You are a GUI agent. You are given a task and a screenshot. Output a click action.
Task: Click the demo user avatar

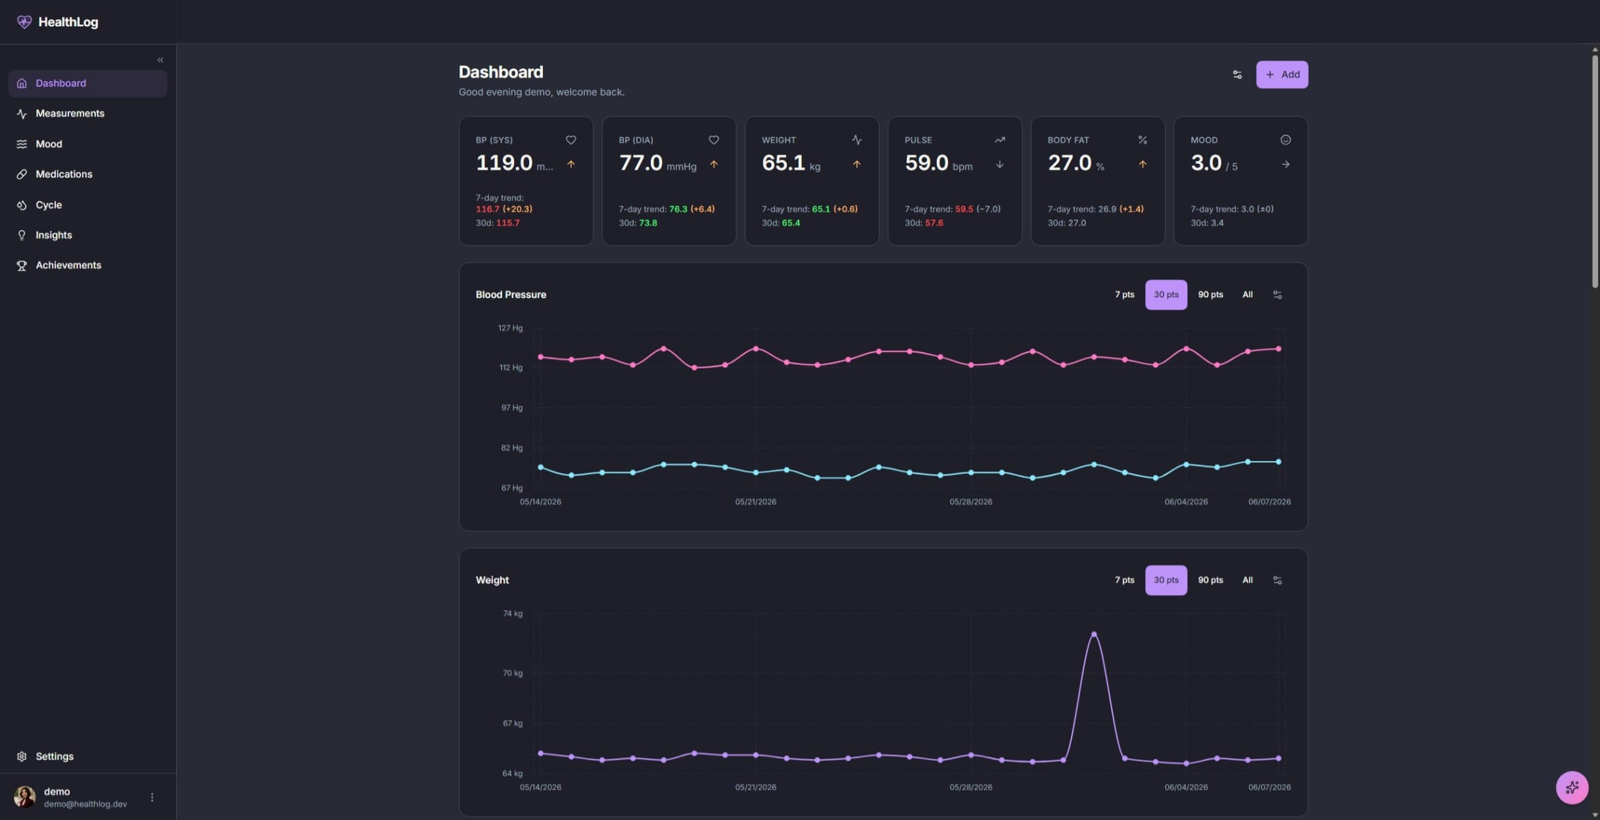tap(25, 797)
